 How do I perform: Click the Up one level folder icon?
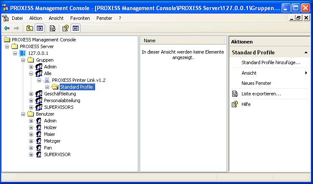click(x=30, y=28)
